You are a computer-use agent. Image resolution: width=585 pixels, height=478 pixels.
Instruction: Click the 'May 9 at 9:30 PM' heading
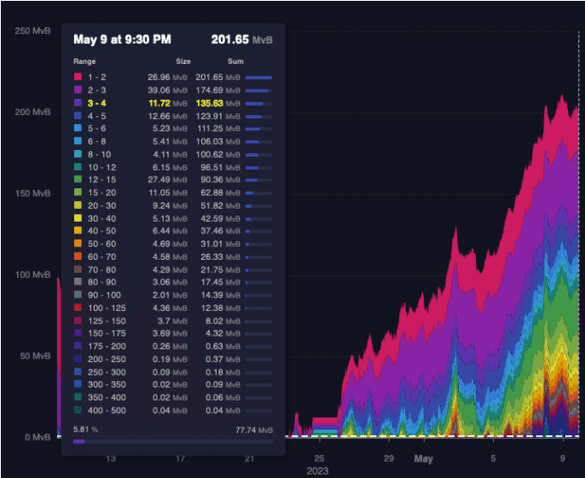(x=123, y=39)
